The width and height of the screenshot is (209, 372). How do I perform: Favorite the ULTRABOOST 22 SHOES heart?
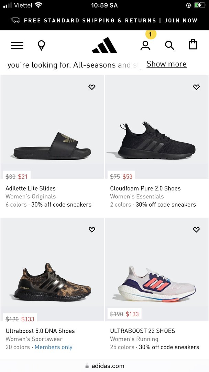[196, 230]
